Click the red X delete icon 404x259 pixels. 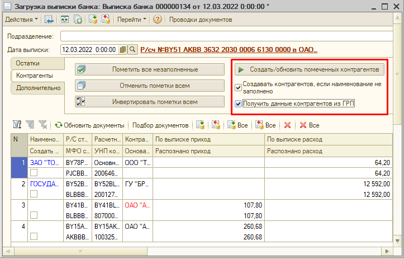pyautogui.click(x=288, y=125)
